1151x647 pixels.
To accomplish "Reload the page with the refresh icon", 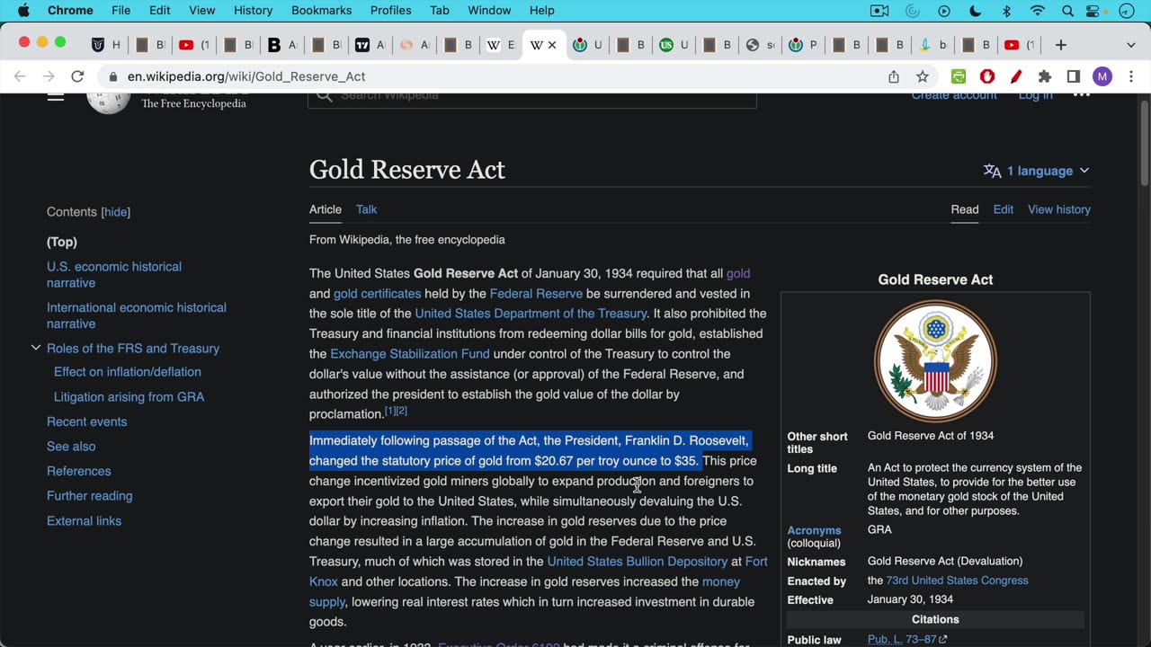I will point(77,76).
